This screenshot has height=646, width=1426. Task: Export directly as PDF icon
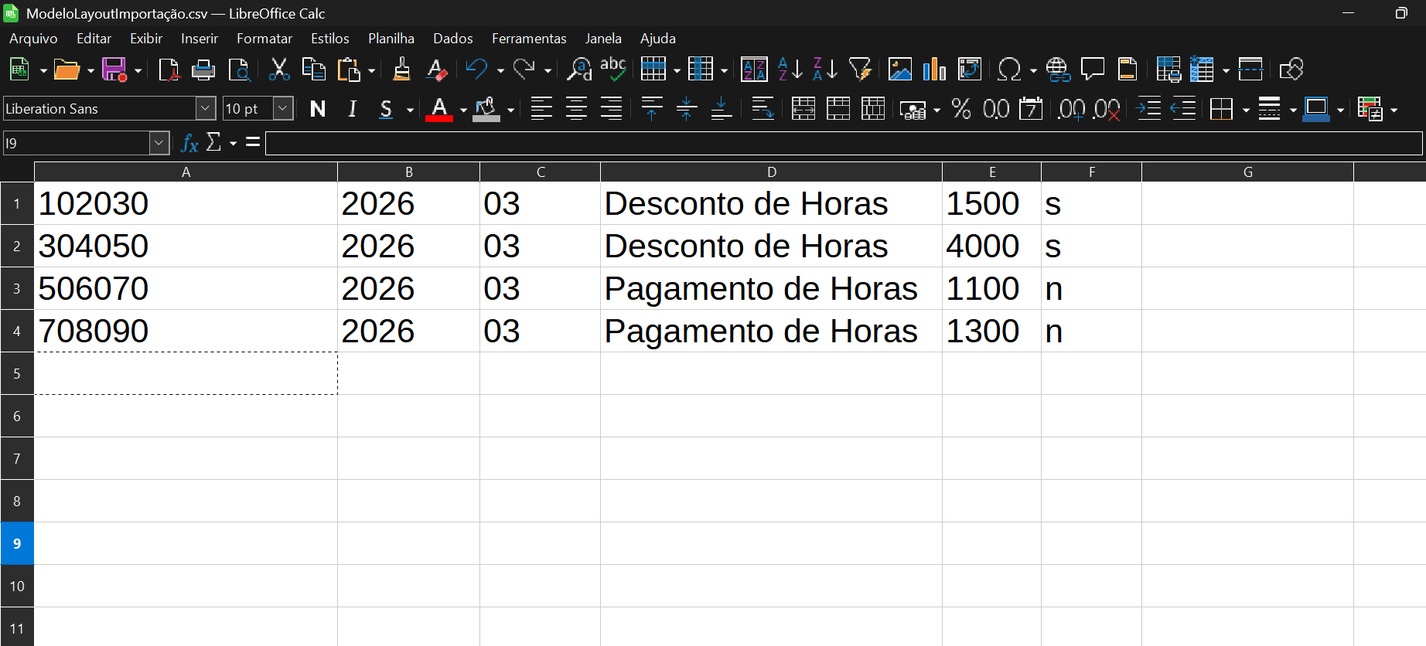pos(169,70)
